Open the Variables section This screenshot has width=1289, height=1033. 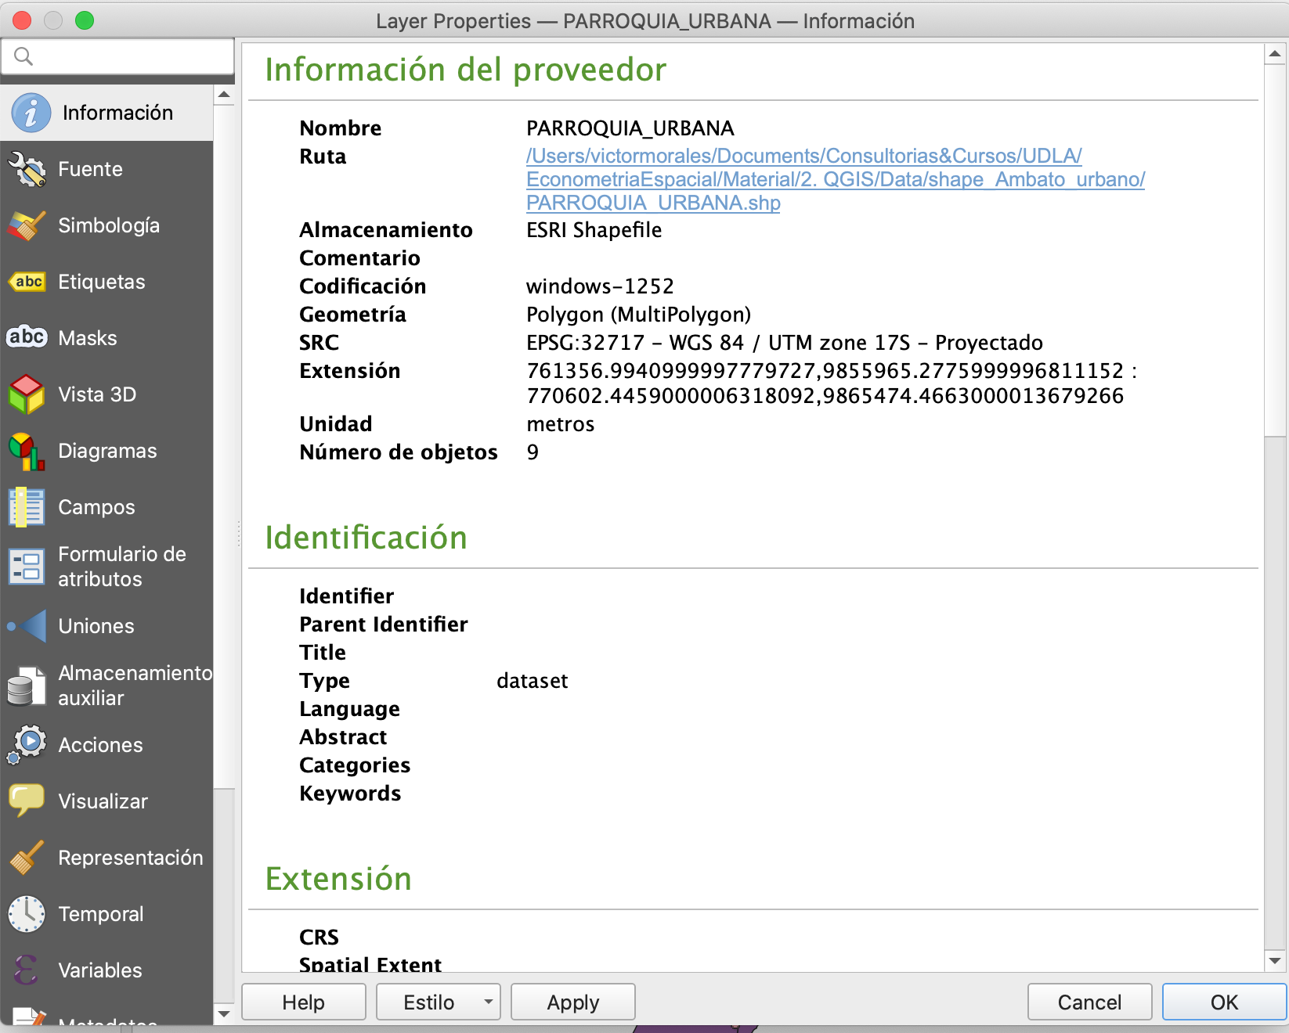tap(99, 970)
